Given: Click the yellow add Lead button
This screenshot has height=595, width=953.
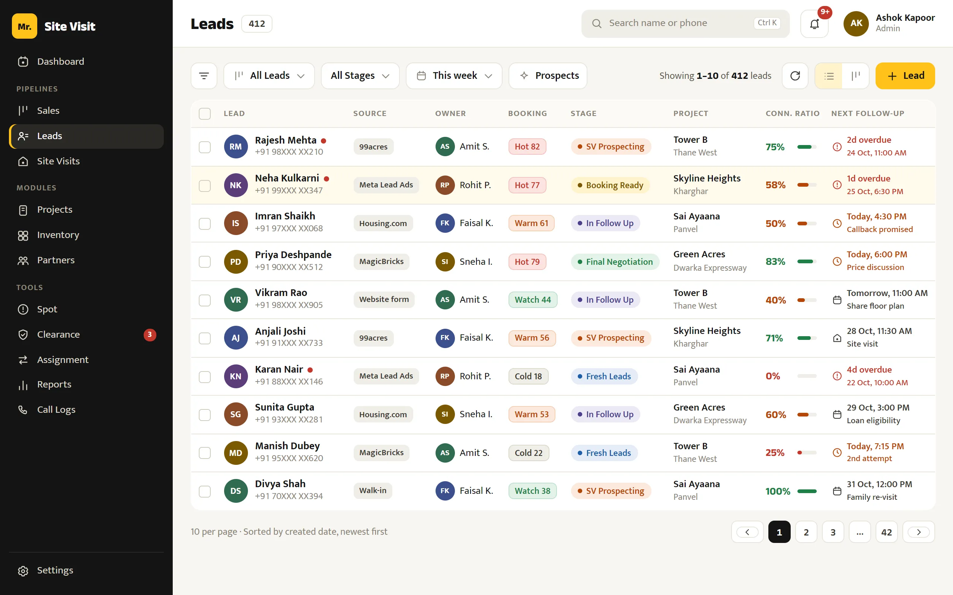Looking at the screenshot, I should [x=905, y=75].
